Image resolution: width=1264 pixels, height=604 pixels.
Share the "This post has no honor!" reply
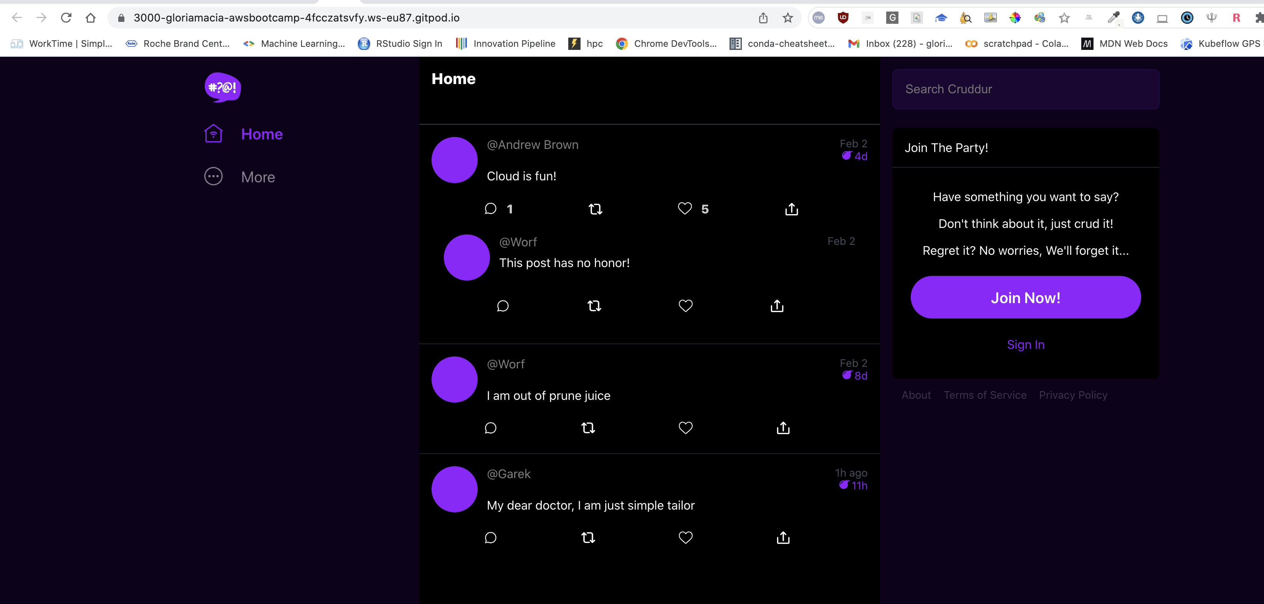777,306
